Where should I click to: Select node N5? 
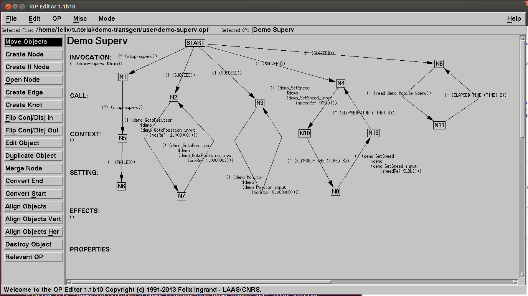[122, 138]
